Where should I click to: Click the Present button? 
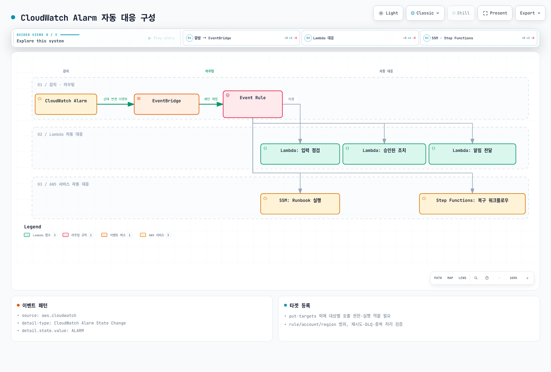pyautogui.click(x=495, y=13)
